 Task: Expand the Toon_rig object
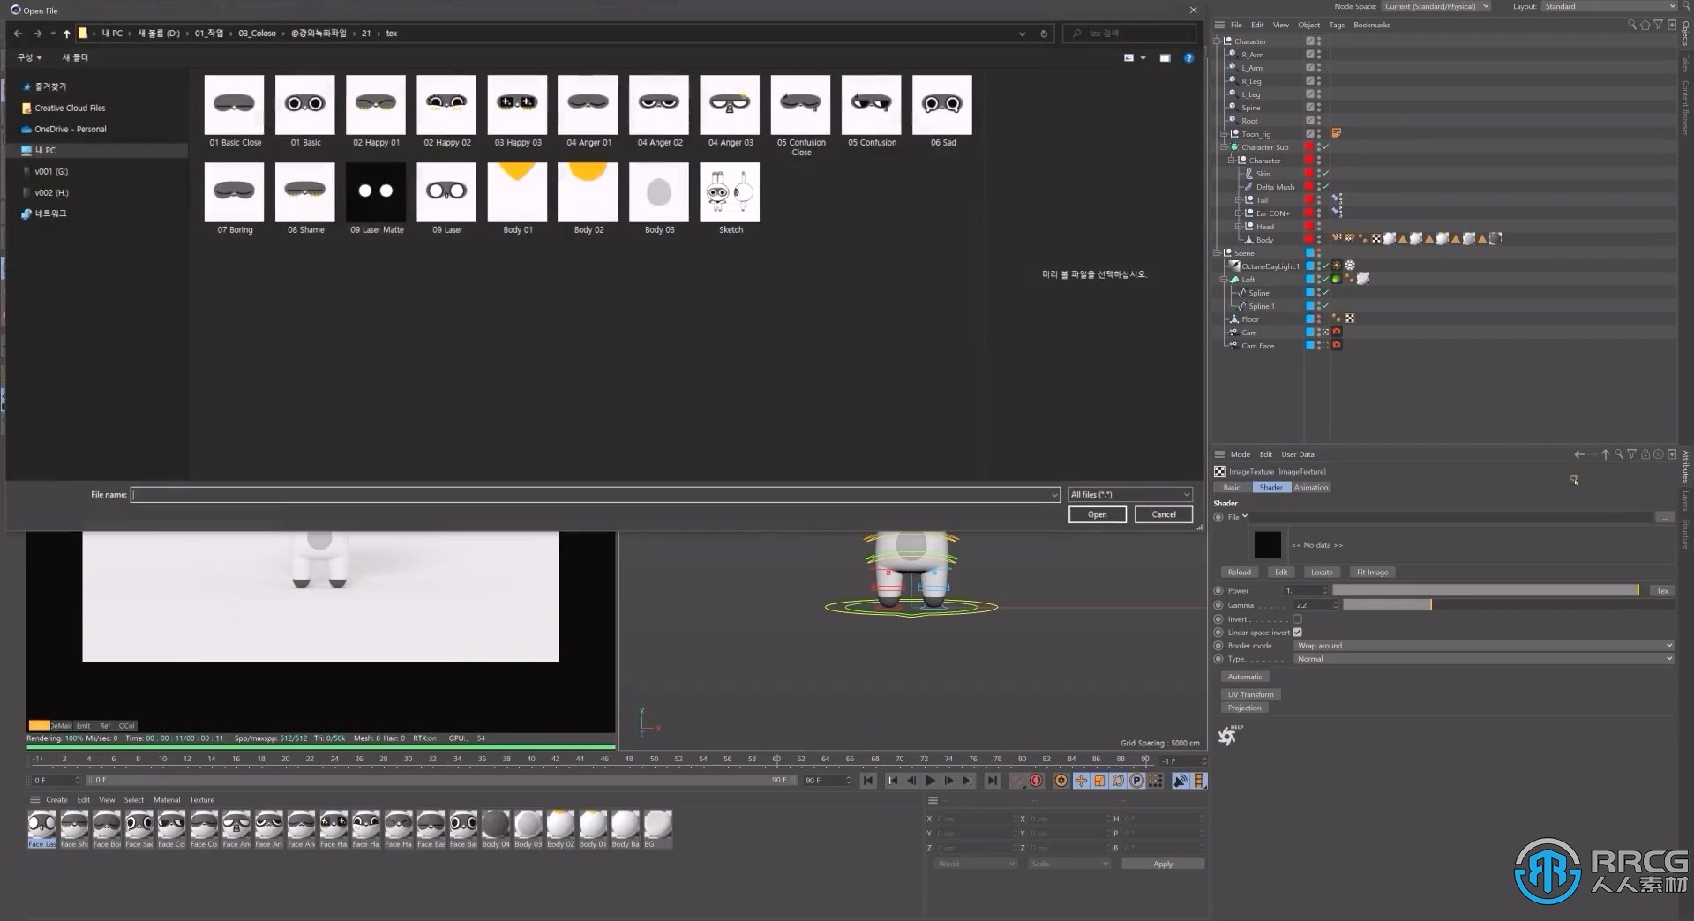tap(1224, 134)
